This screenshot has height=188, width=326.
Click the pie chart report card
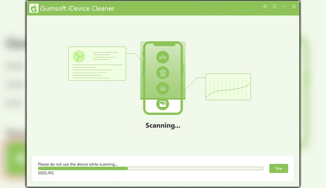coord(97,64)
